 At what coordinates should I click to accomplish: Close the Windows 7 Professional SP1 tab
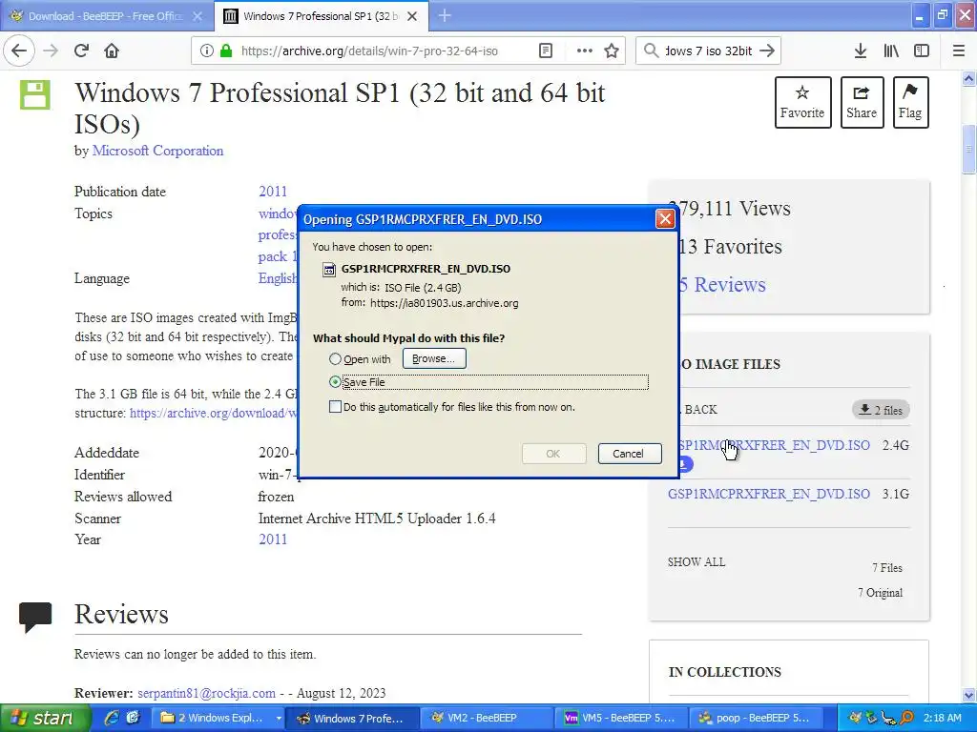click(x=412, y=16)
